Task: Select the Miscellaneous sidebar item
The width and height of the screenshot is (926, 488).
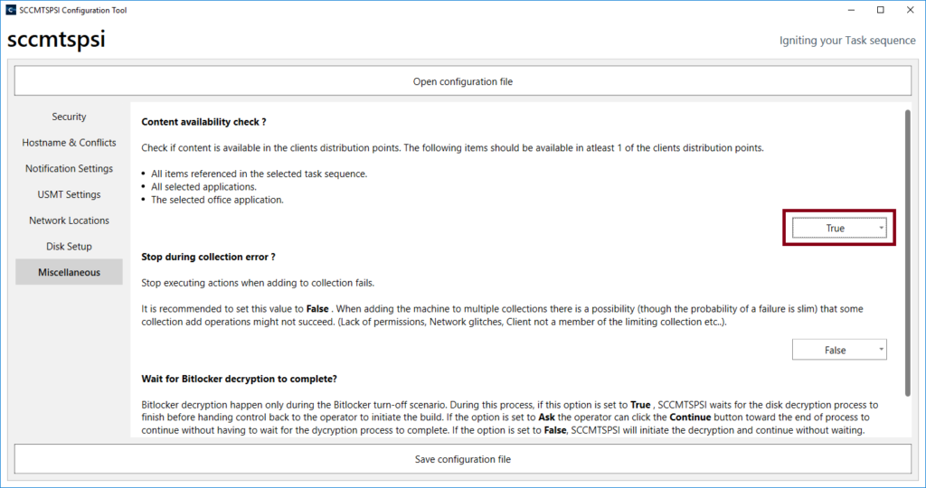Action: tap(69, 272)
